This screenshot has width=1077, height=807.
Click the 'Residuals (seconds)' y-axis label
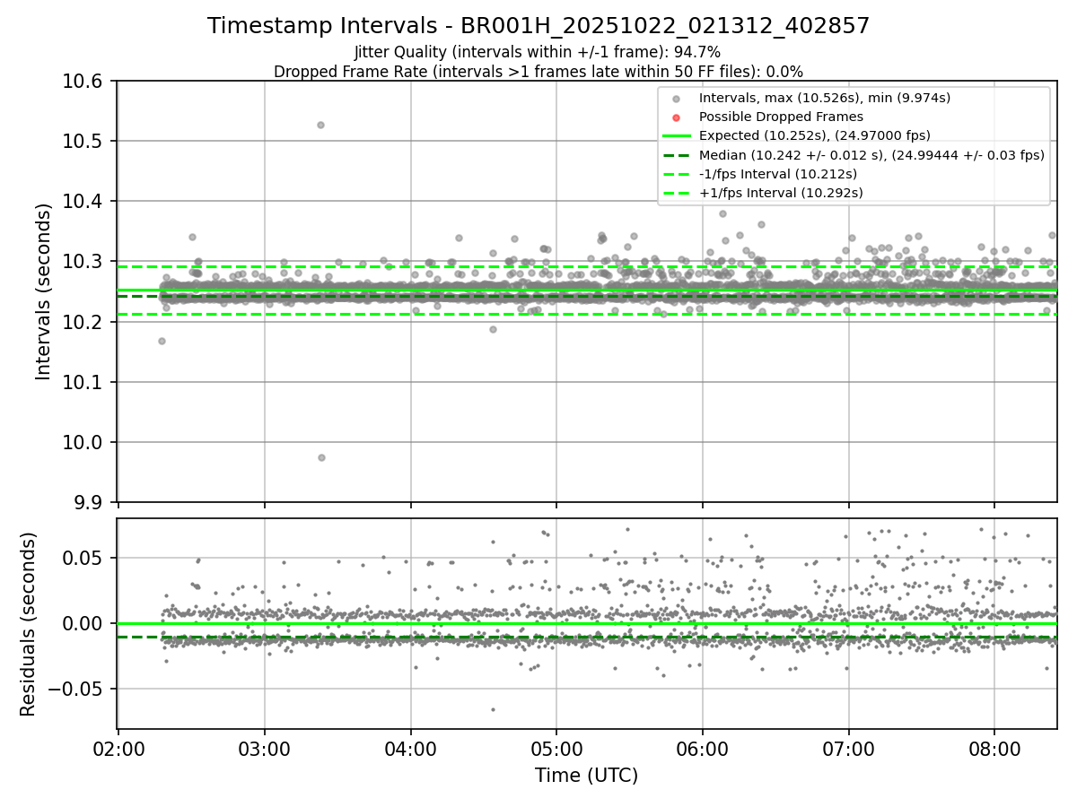28,624
